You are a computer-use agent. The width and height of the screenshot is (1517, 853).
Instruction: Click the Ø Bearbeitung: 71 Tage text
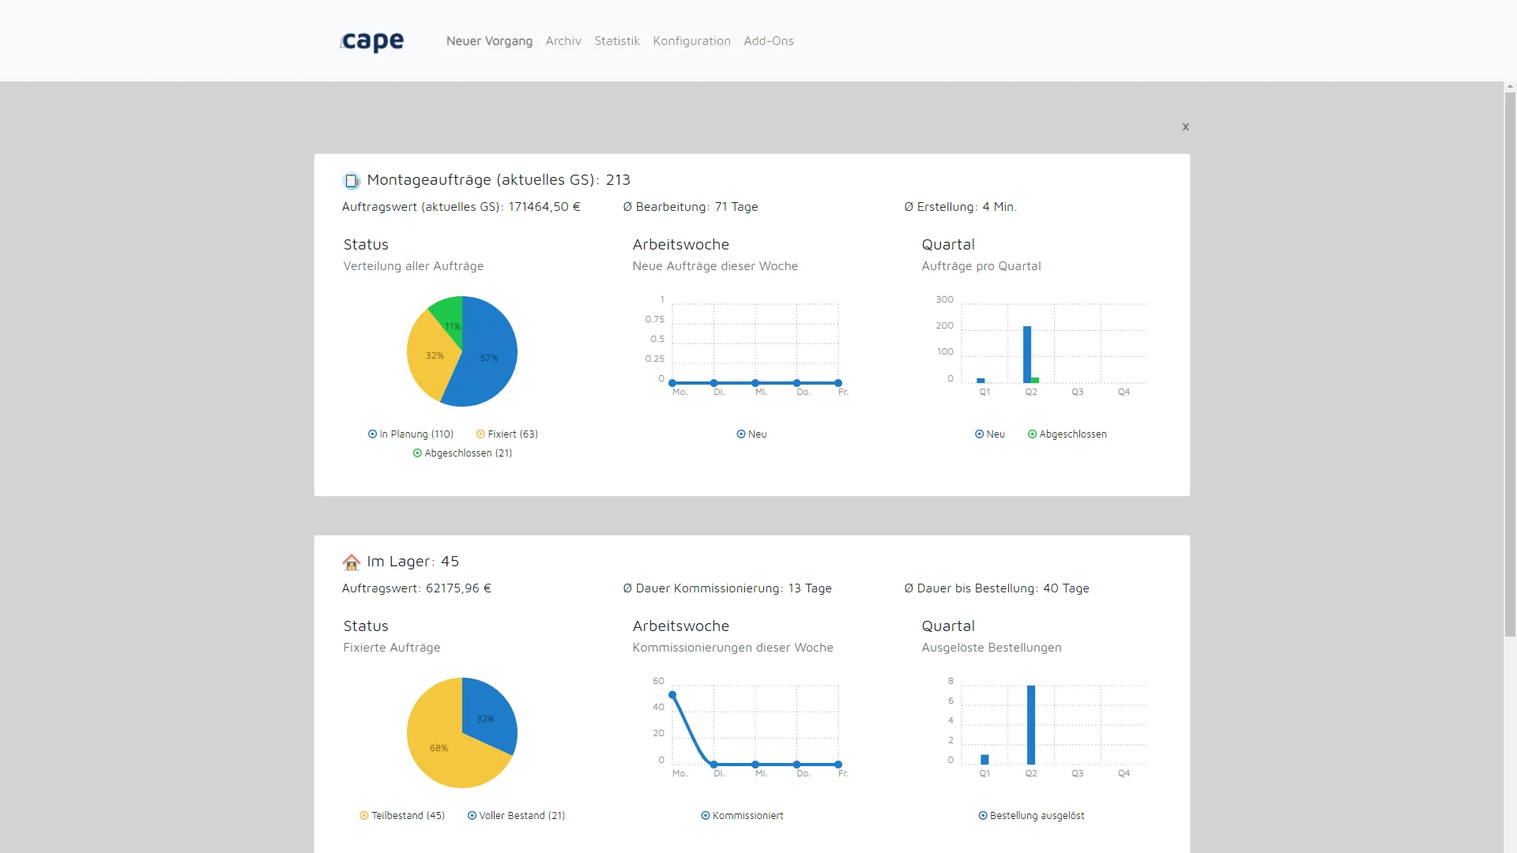(x=691, y=207)
